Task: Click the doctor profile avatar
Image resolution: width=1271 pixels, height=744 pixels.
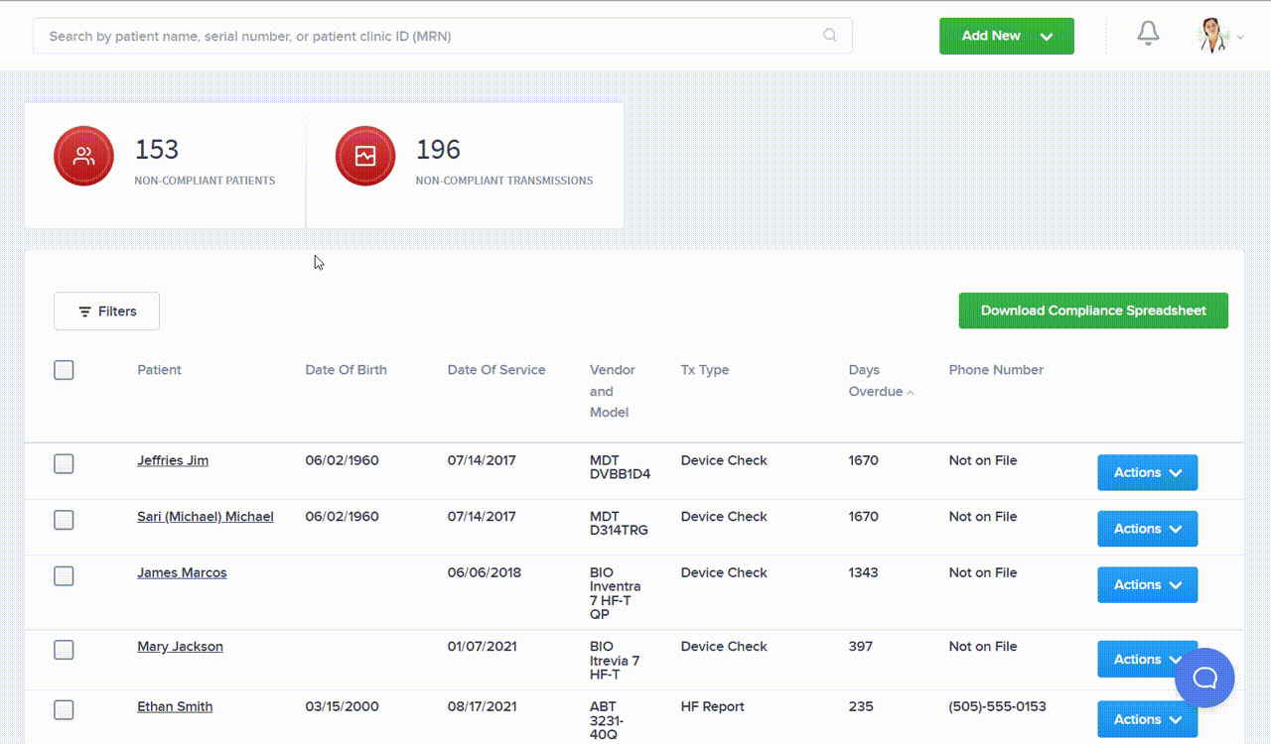Action: (1213, 33)
